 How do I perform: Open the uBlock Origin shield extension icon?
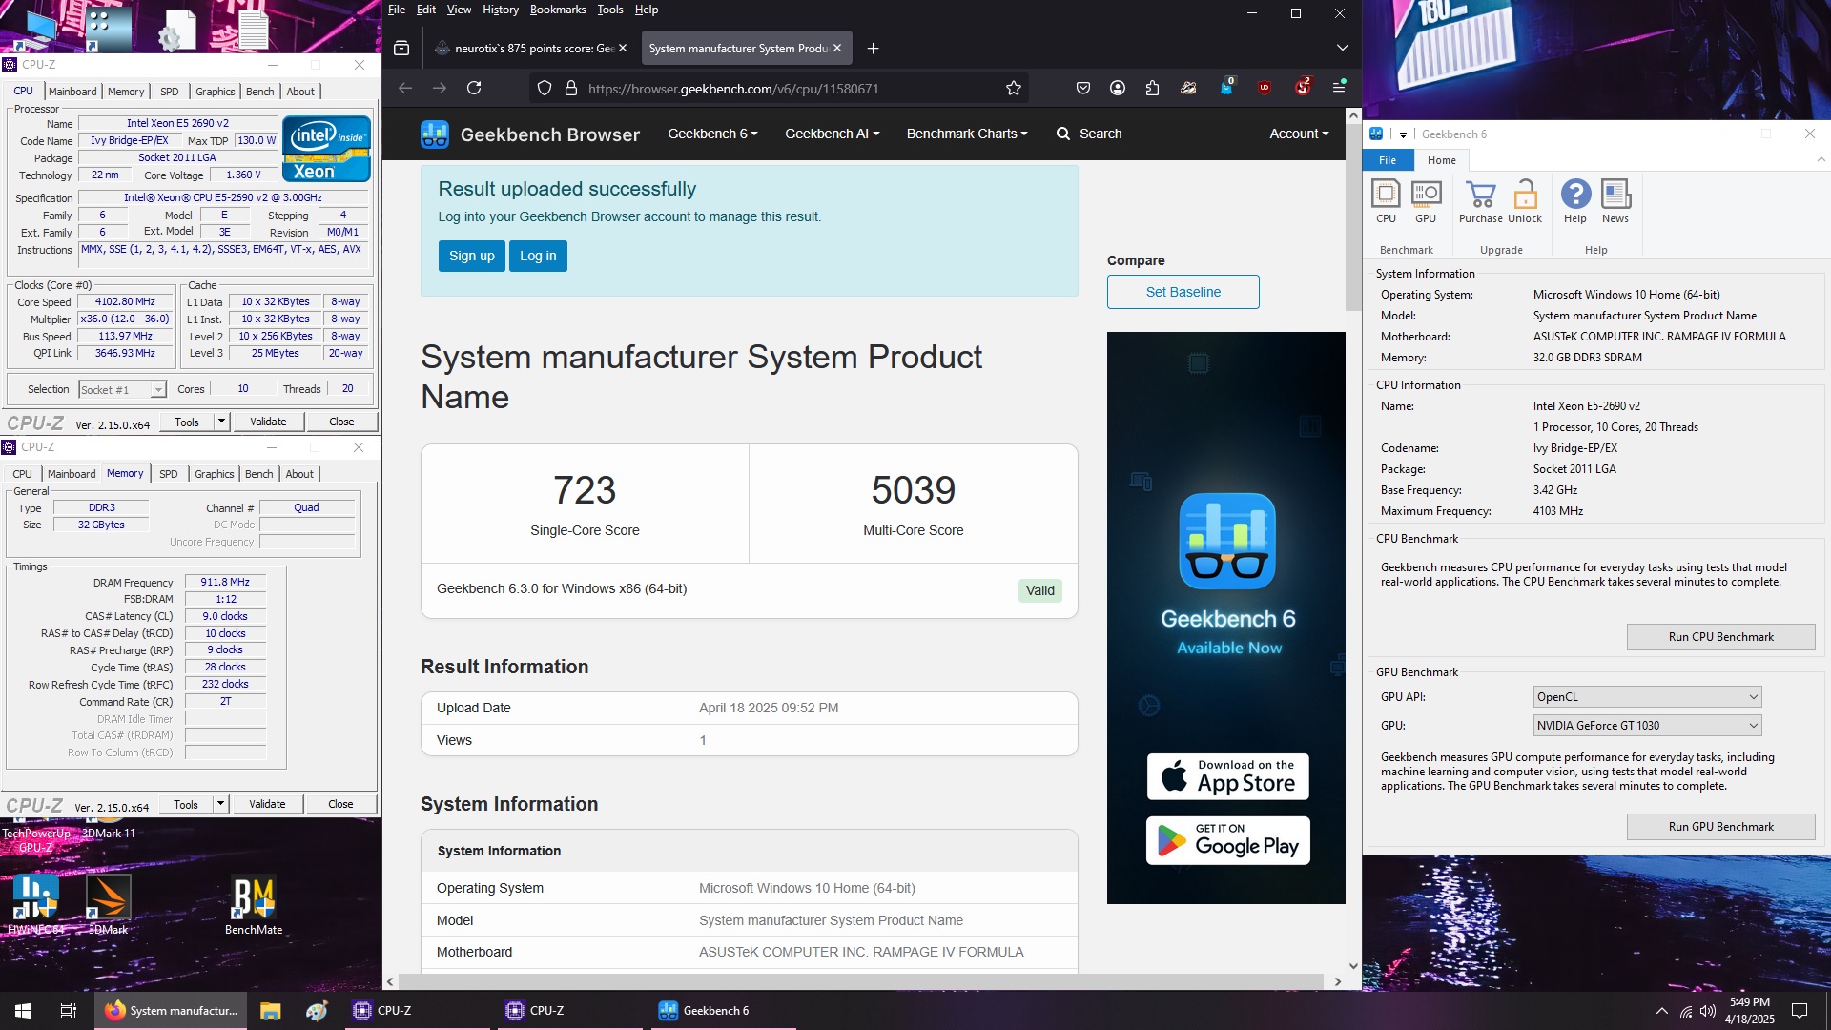tap(1265, 88)
